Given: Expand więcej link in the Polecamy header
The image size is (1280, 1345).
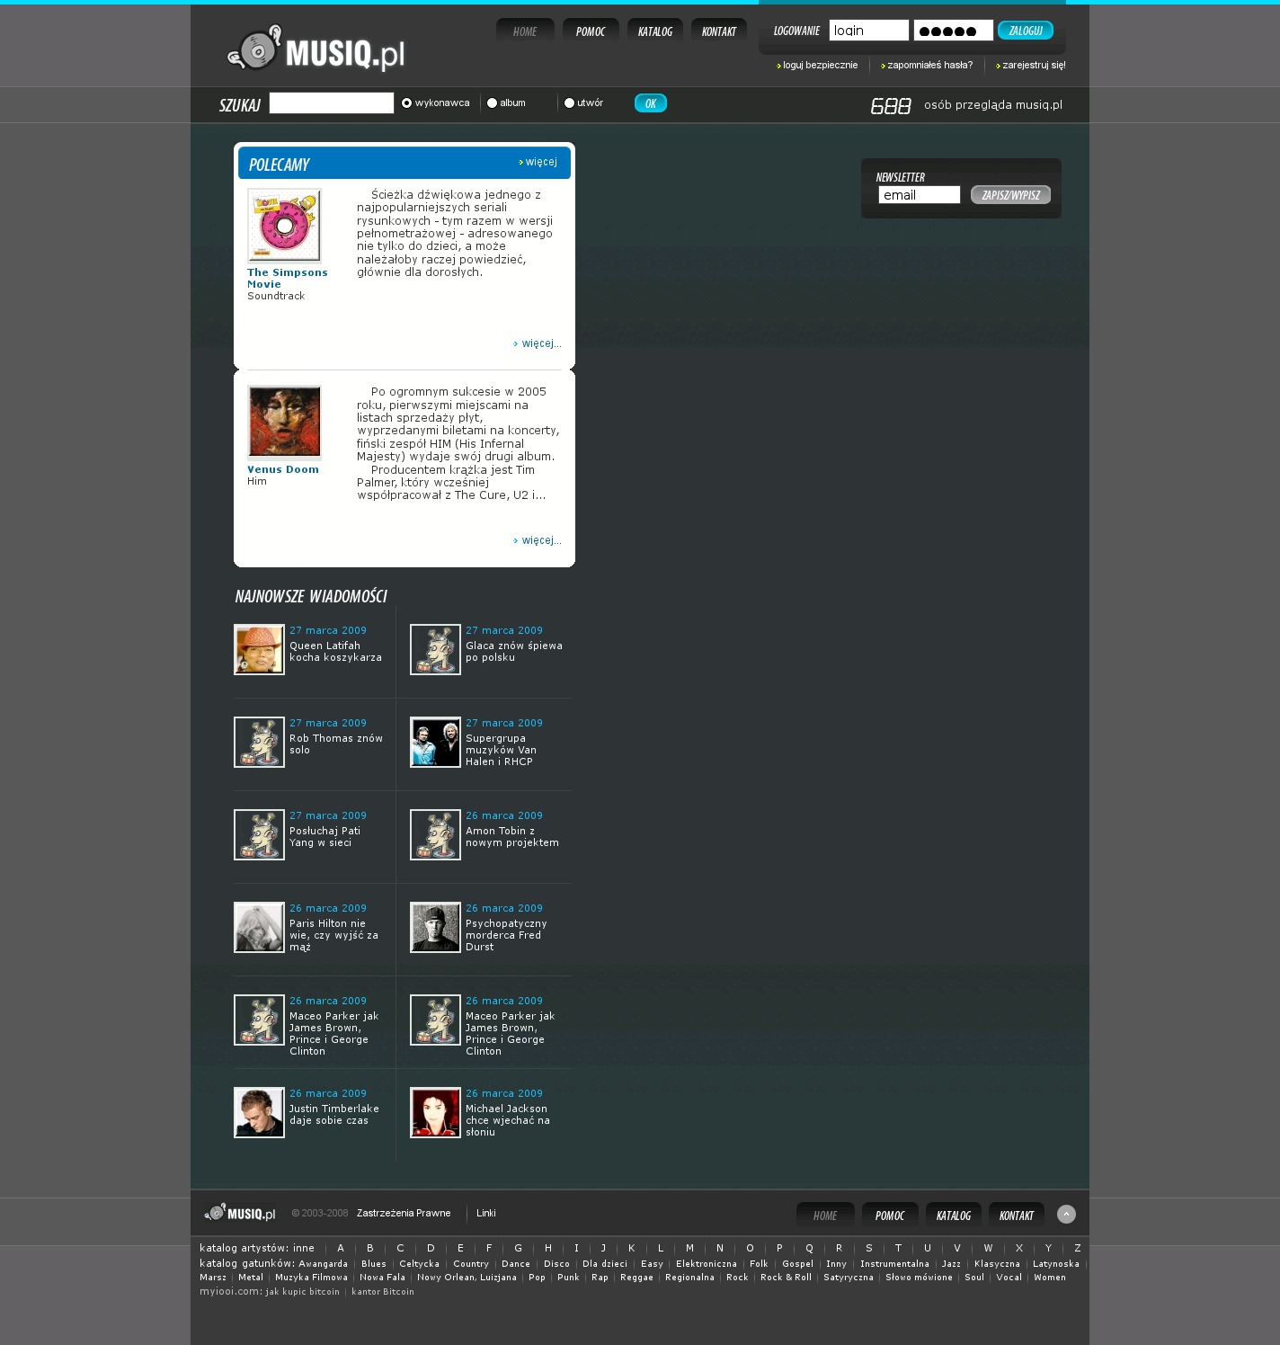Looking at the screenshot, I should 539,162.
